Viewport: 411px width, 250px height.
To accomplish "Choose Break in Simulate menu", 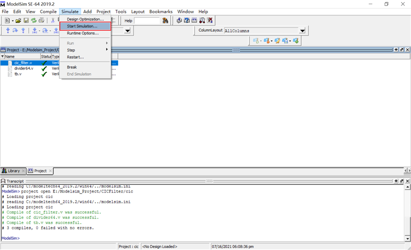I will pos(85,67).
